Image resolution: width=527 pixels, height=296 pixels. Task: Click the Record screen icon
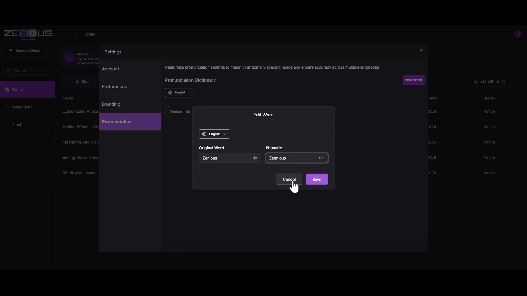coord(69,58)
